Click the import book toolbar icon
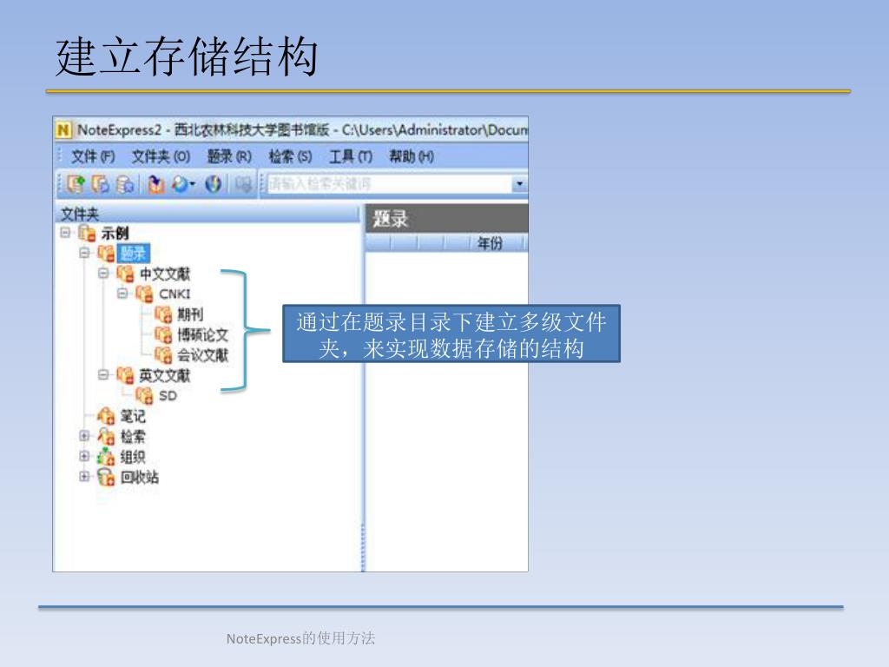The image size is (889, 667). [x=156, y=184]
